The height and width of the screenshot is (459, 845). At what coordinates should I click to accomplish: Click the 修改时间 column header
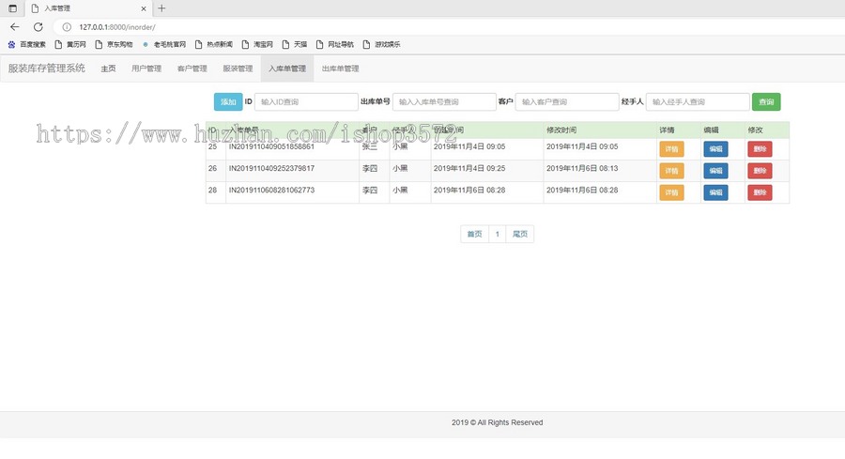pyautogui.click(x=561, y=130)
